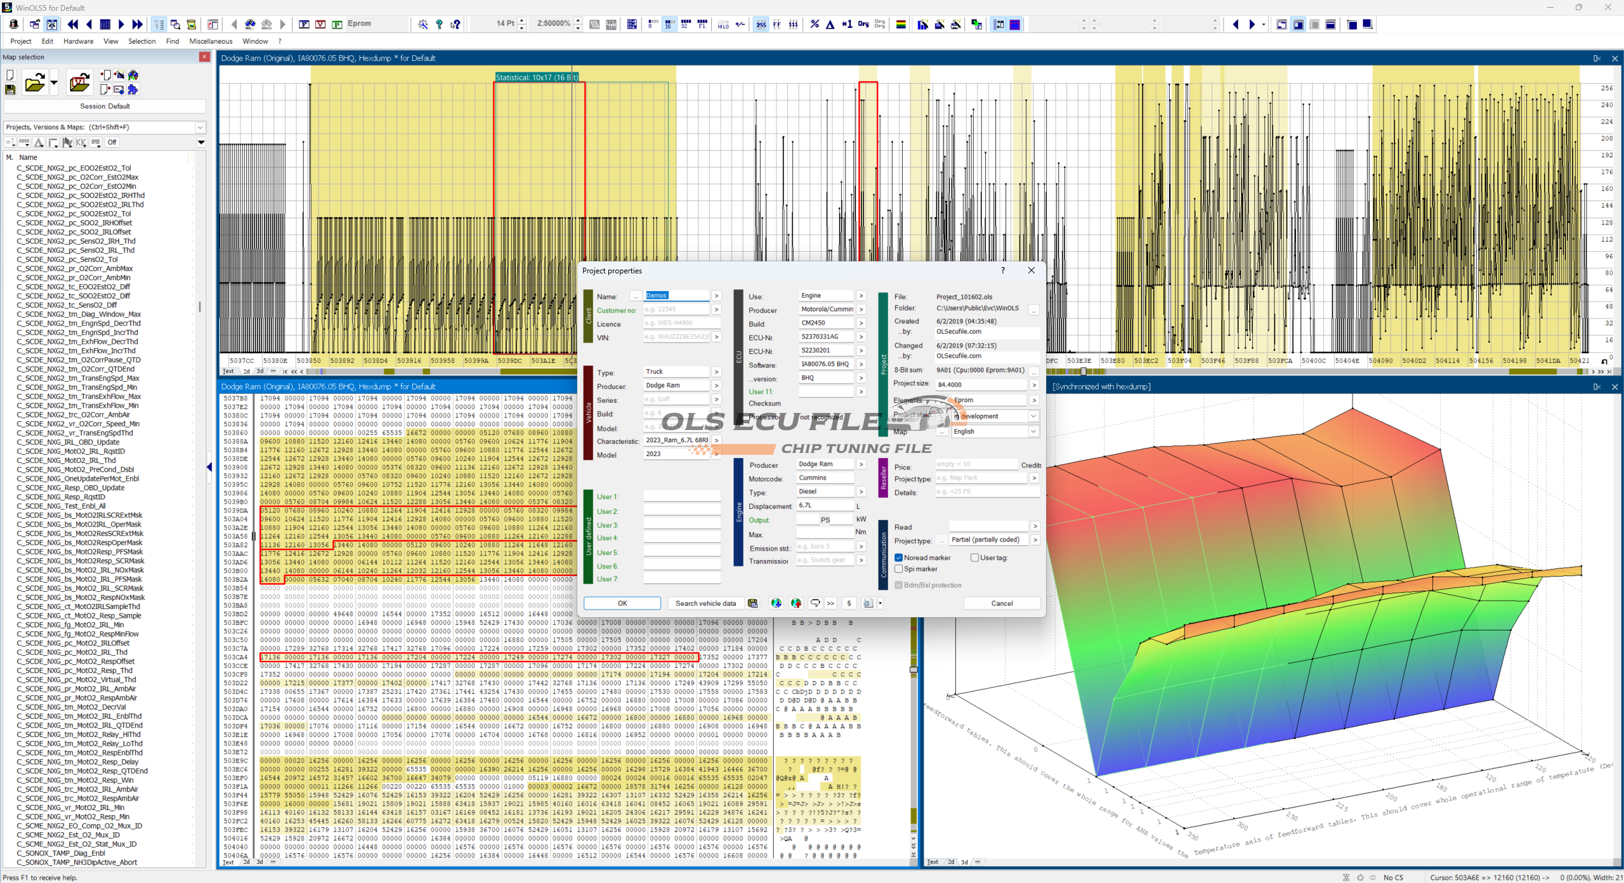Open the Map language English dropdown
Screen dimensions: 1624x883
[x=1033, y=431]
